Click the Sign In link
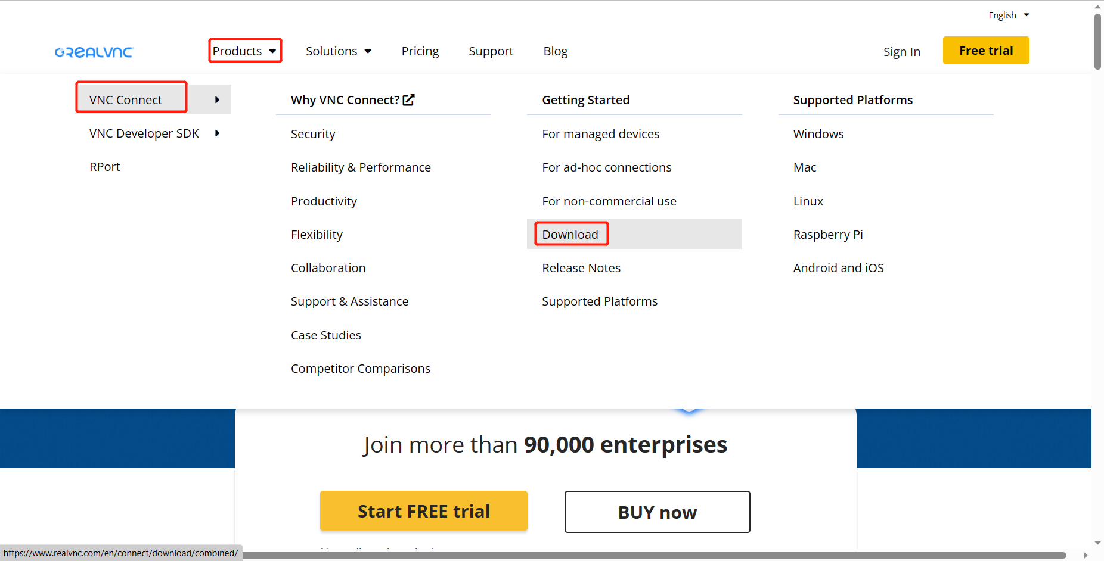 pyautogui.click(x=902, y=52)
